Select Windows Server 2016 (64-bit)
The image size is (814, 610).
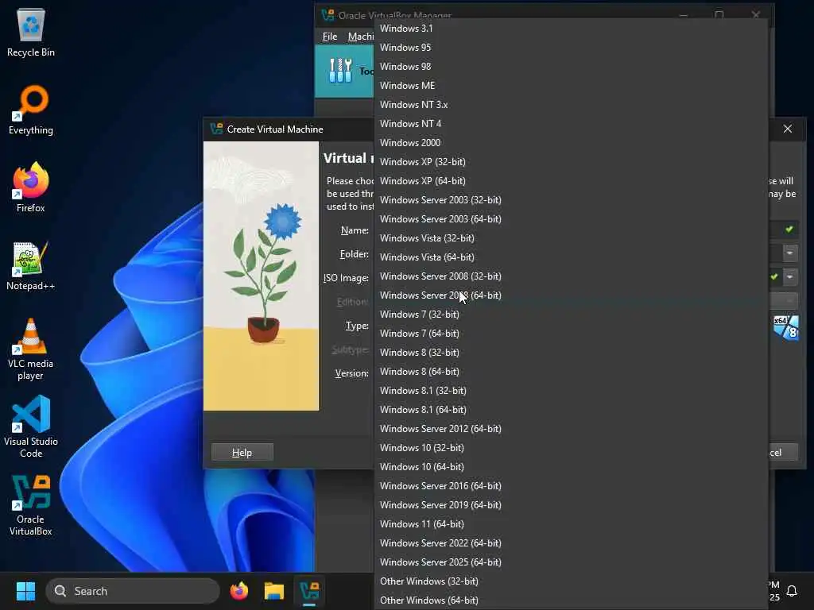point(571,486)
